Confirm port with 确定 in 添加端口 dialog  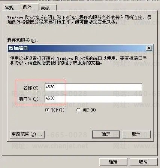click(x=106, y=134)
